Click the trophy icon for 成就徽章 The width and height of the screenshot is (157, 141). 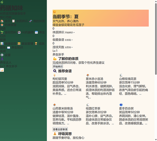coord(36,44)
